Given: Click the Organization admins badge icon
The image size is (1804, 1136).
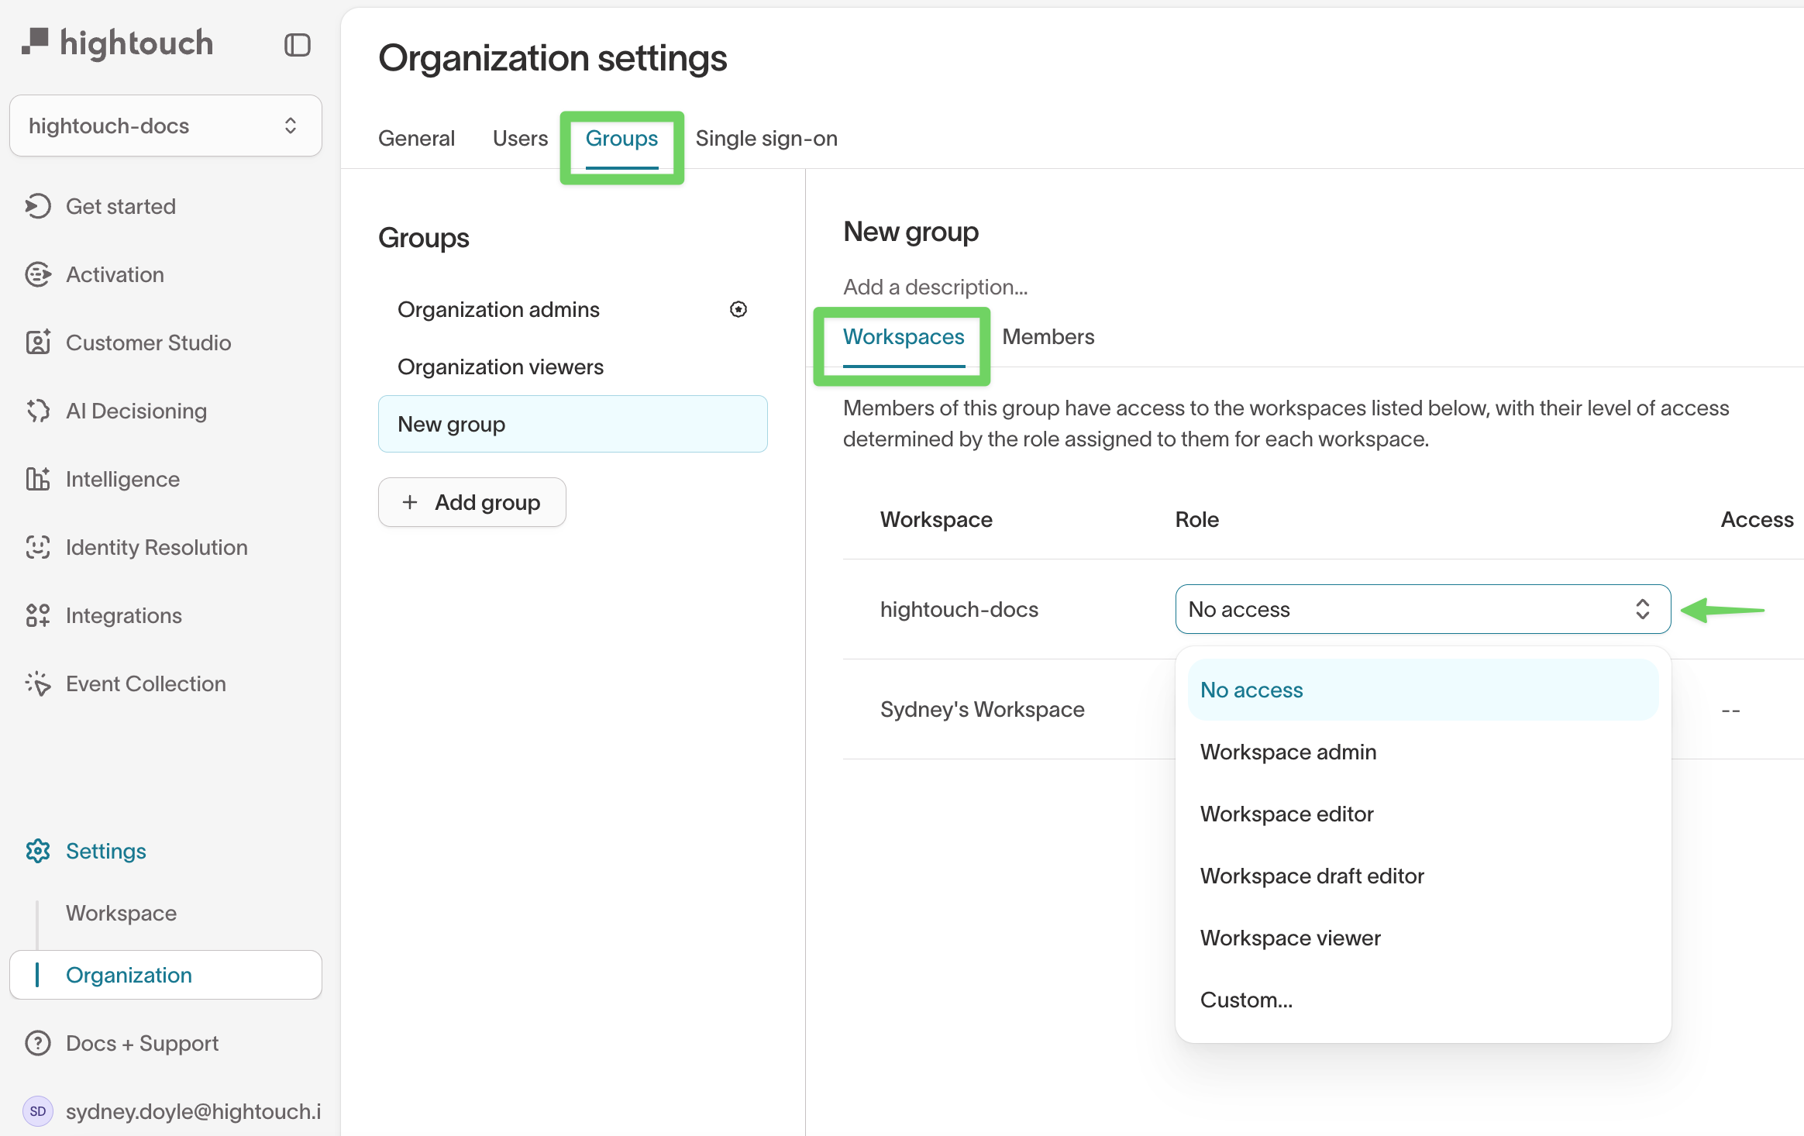Looking at the screenshot, I should (738, 309).
